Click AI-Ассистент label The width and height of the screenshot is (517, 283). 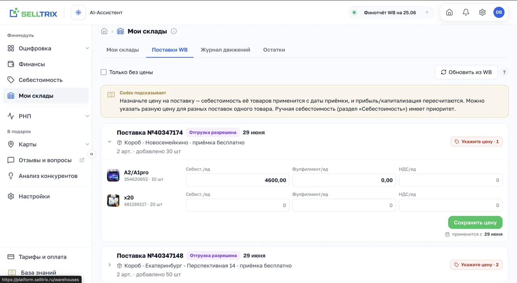click(106, 13)
